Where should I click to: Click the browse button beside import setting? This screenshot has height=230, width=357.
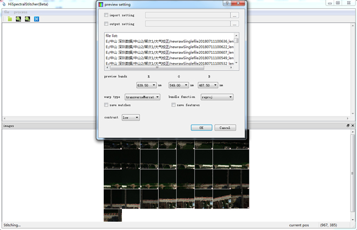[235, 15]
